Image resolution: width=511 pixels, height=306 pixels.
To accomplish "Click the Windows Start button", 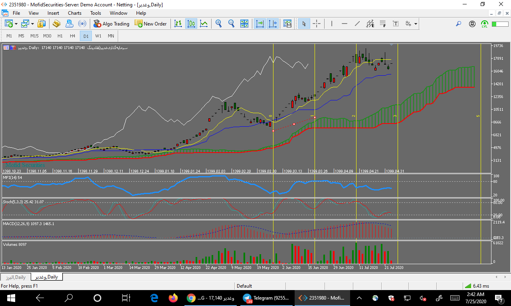I will click(11, 298).
